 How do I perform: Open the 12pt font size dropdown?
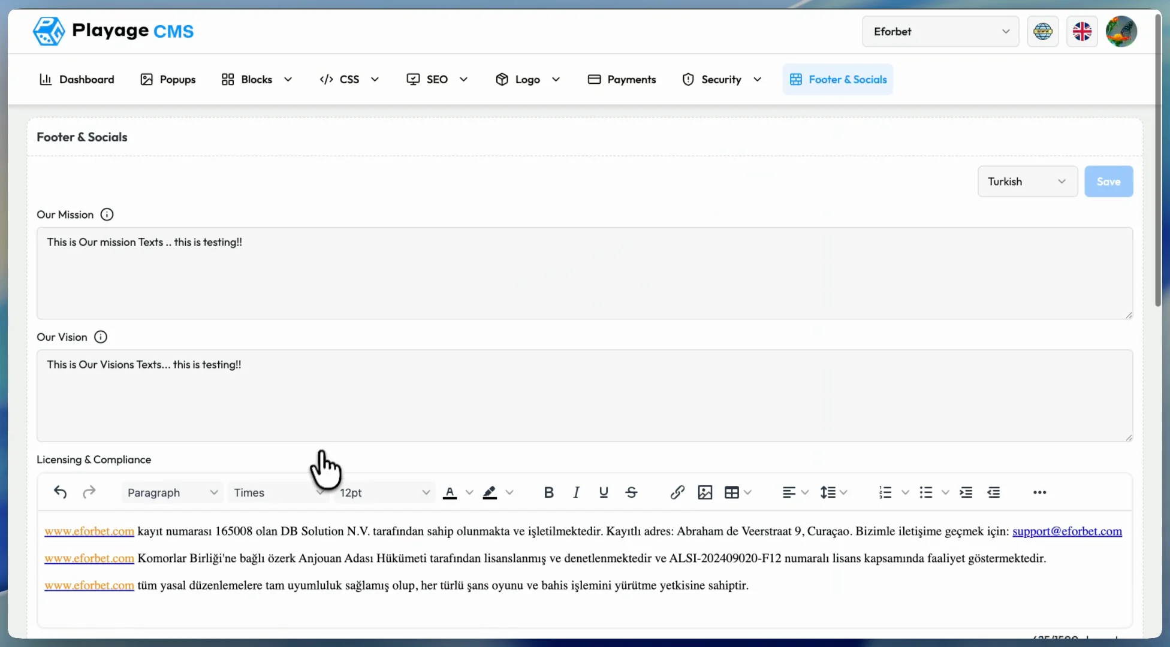[x=385, y=492]
